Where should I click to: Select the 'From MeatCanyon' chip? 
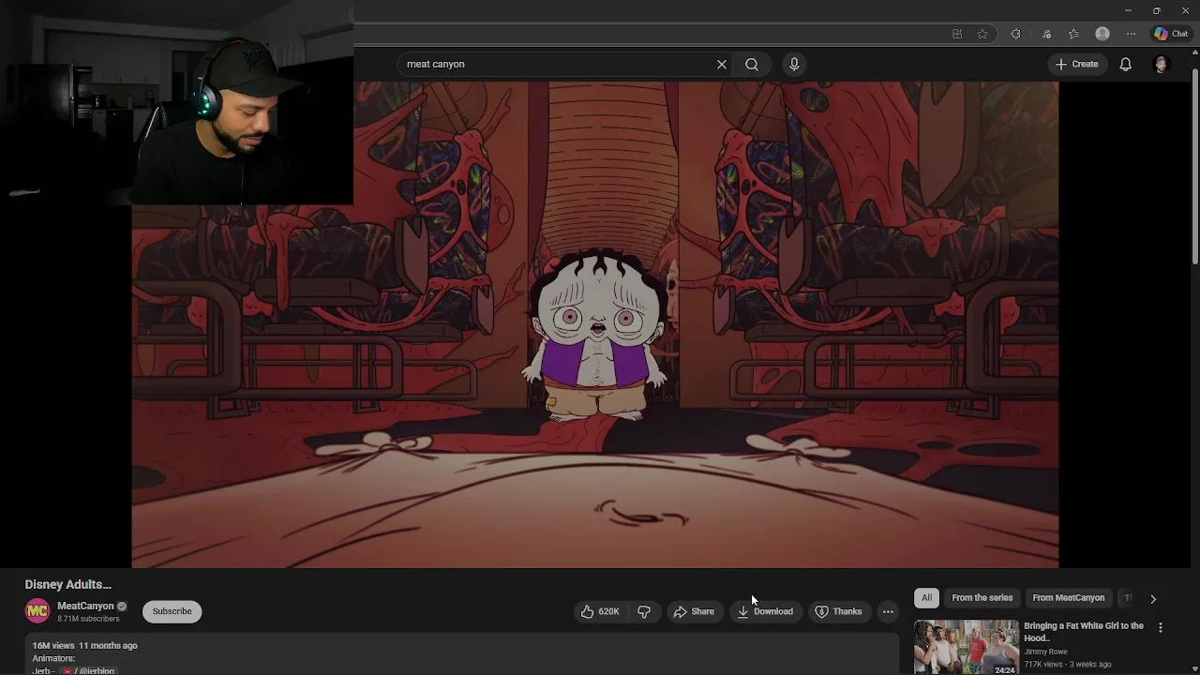(1068, 598)
